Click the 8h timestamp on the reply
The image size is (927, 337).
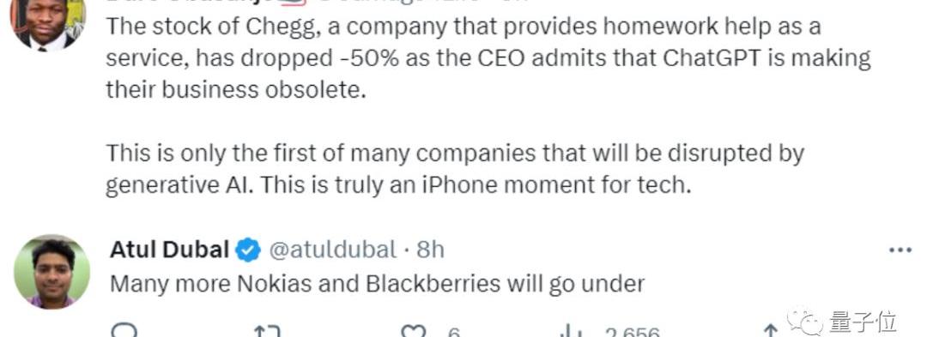point(430,250)
